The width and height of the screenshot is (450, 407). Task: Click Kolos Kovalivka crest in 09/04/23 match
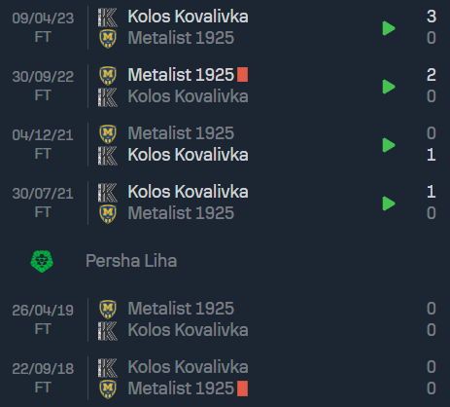(108, 18)
